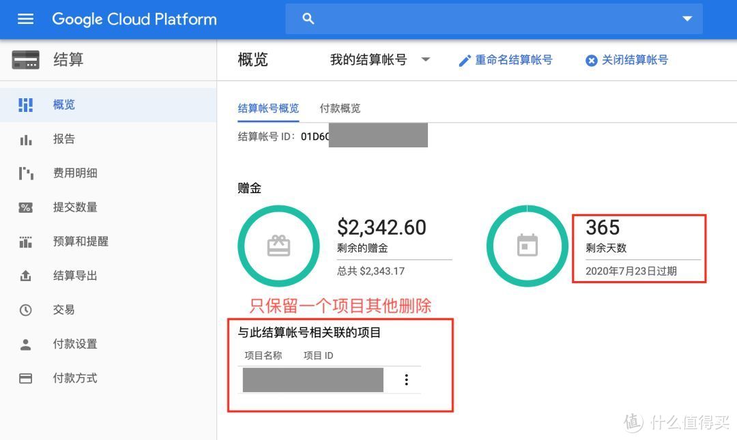Click the $2,342.60 remaining credit amount

coord(381,228)
